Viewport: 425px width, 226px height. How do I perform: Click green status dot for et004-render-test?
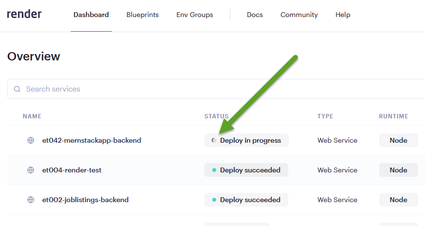[x=214, y=170]
